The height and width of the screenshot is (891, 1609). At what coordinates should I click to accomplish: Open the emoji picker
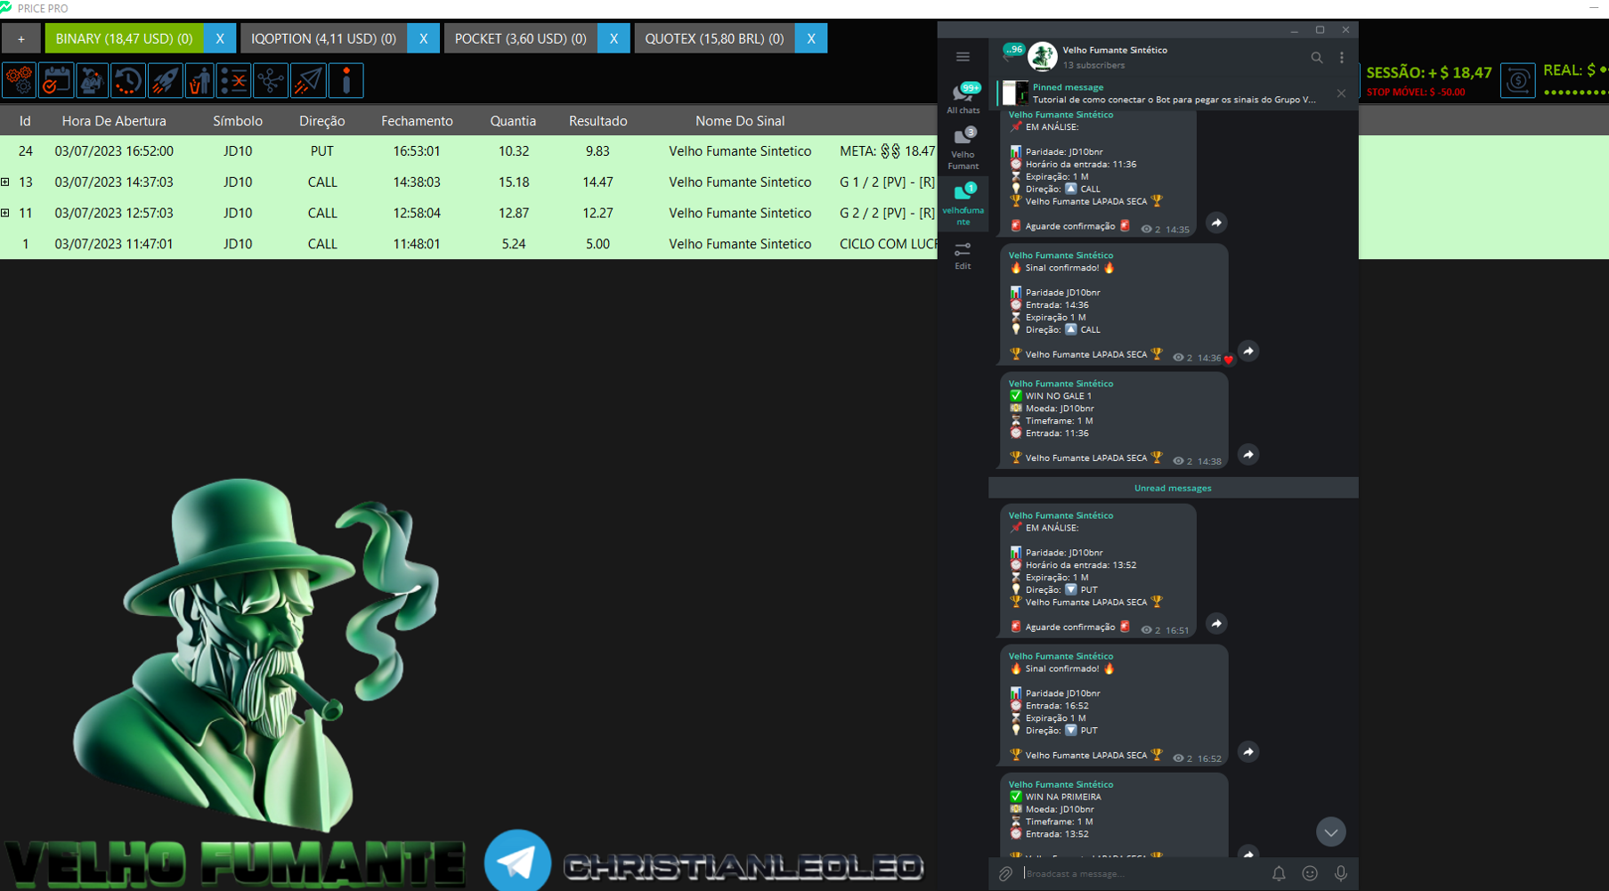pyautogui.click(x=1310, y=874)
